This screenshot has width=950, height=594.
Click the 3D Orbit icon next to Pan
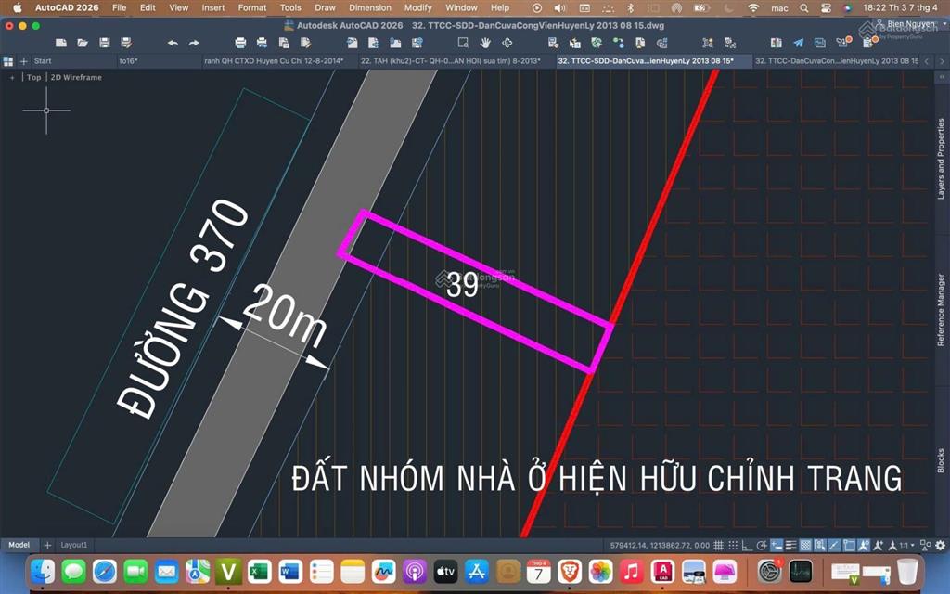coord(507,43)
